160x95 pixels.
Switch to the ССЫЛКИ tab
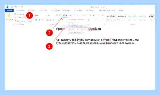(78, 11)
